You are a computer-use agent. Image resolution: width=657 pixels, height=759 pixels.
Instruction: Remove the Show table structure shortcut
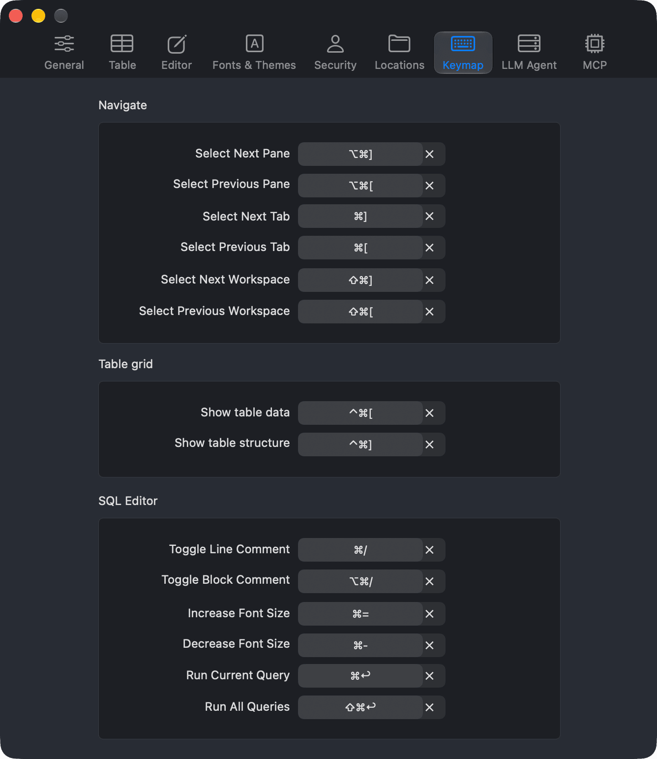click(x=429, y=444)
